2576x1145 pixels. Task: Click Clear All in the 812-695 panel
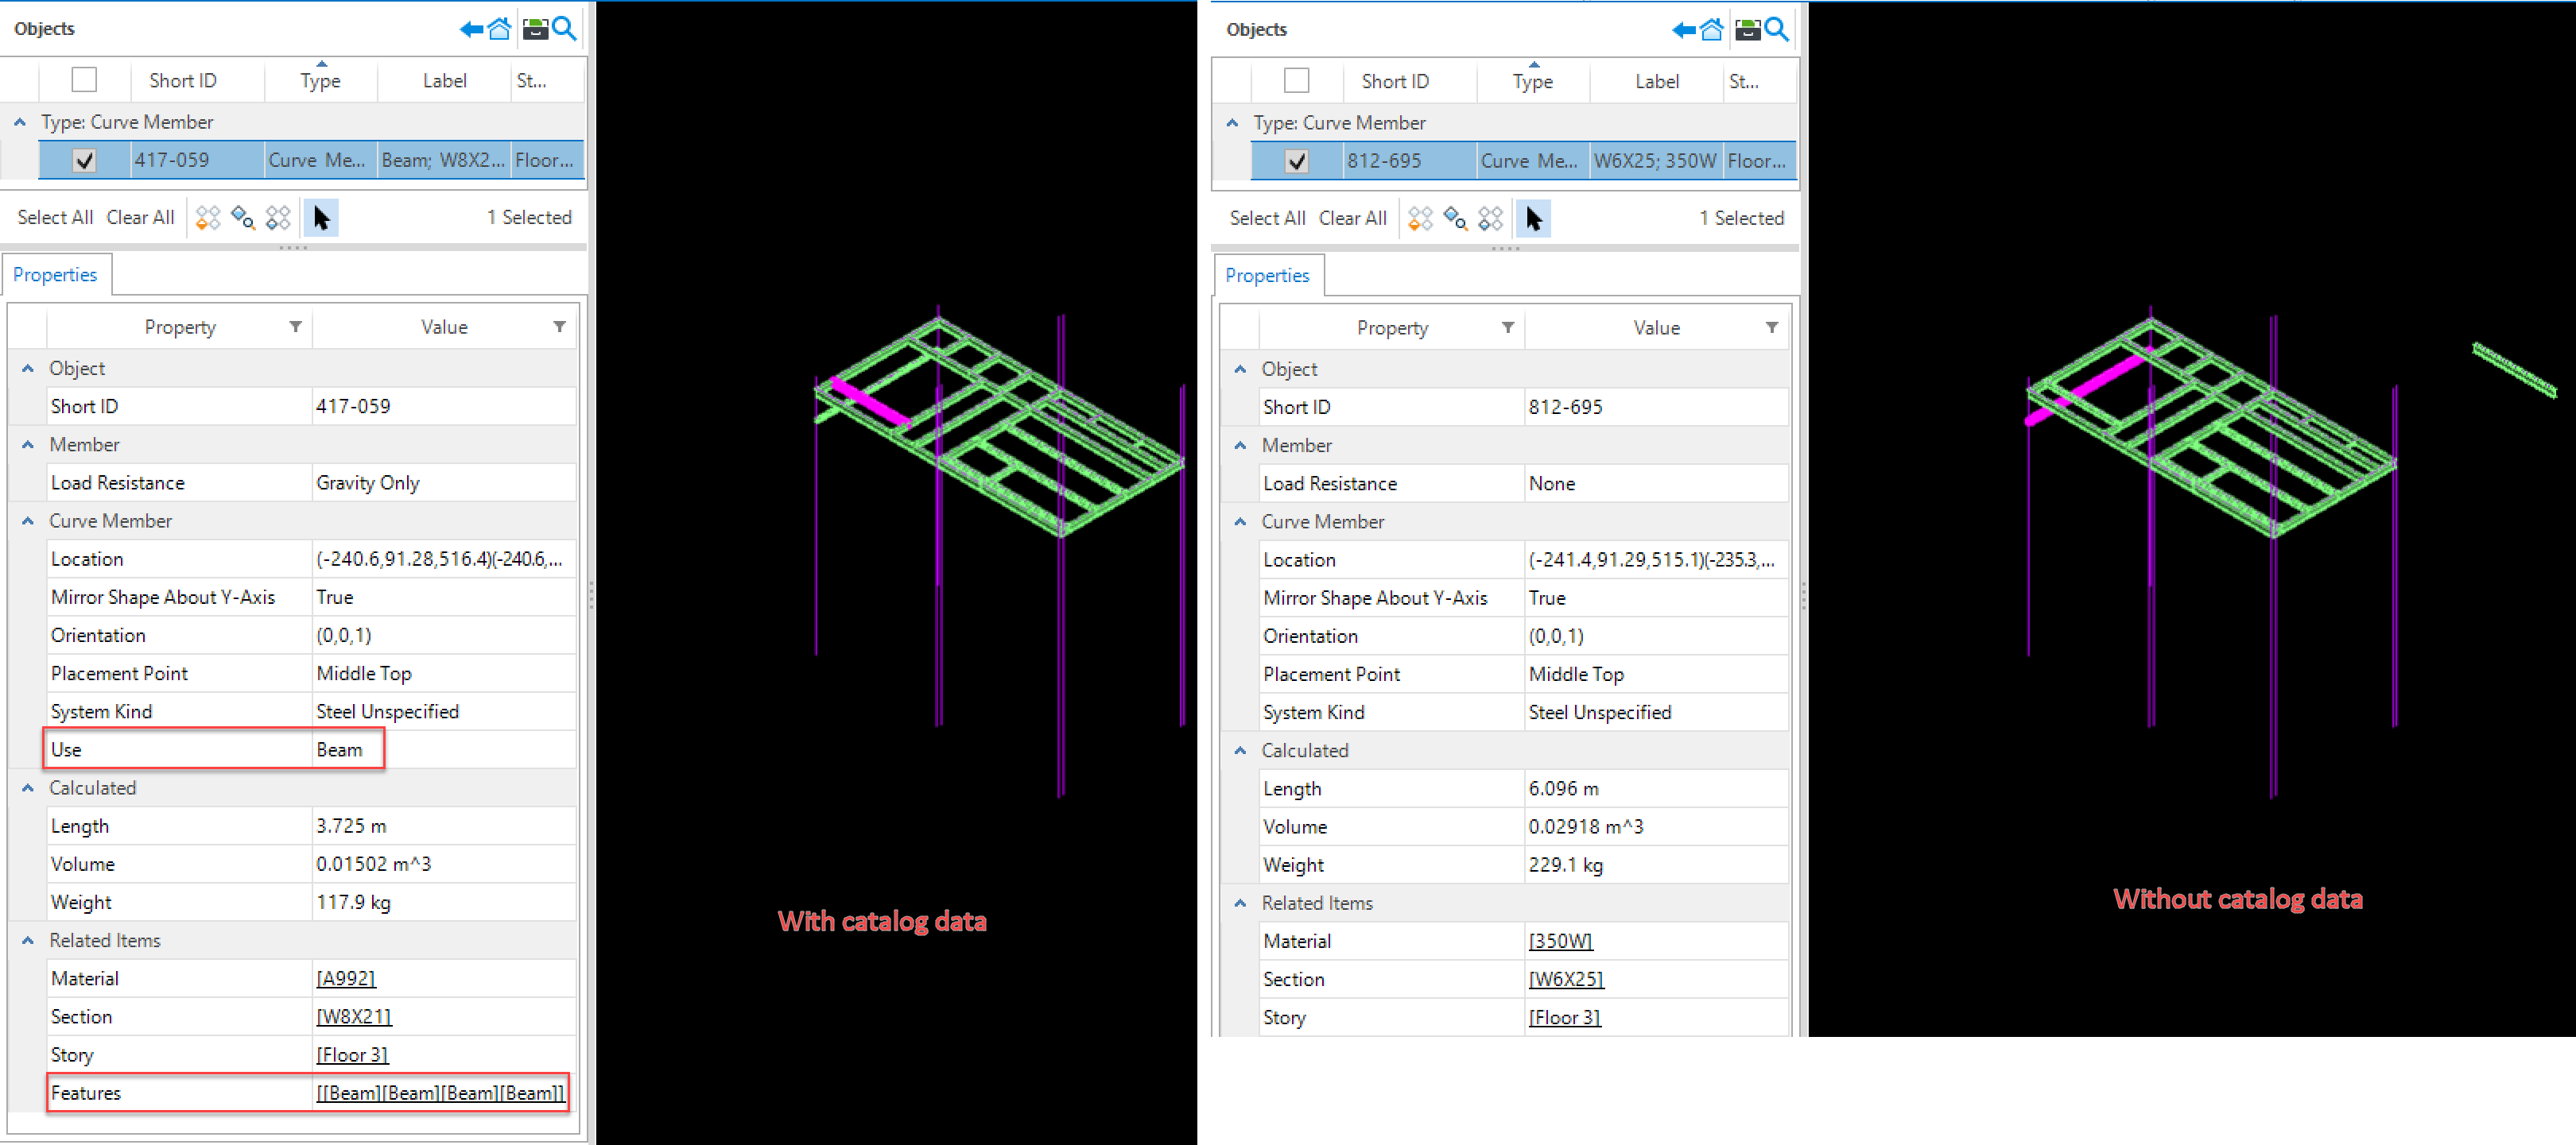[x=1352, y=219]
